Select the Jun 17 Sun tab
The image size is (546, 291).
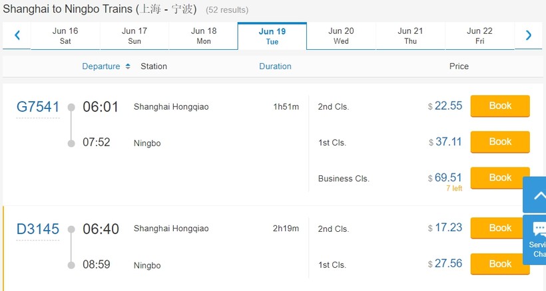click(135, 36)
